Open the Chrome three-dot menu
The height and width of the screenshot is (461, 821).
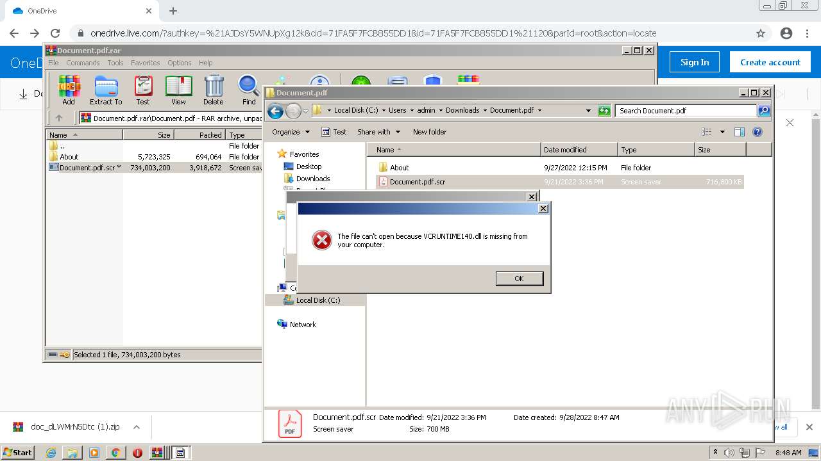click(x=807, y=33)
